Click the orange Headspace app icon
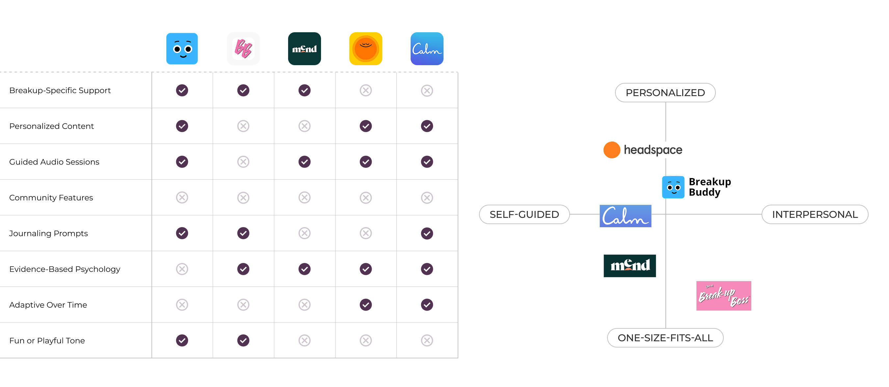The width and height of the screenshot is (889, 387). click(365, 49)
